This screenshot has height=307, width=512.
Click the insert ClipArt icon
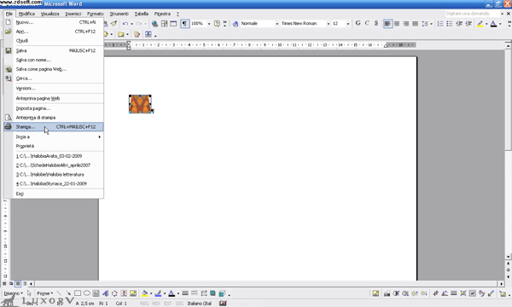(x=124, y=293)
